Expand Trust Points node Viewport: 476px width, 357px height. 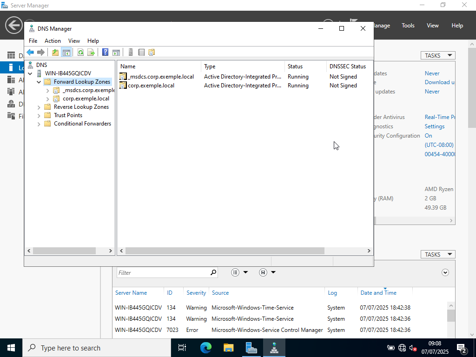pos(39,115)
